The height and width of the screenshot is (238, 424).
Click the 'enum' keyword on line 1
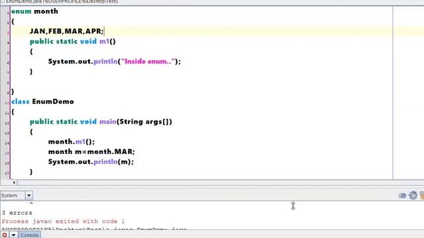[21, 11]
